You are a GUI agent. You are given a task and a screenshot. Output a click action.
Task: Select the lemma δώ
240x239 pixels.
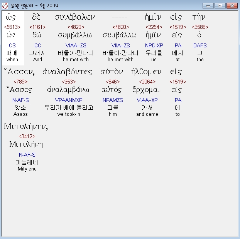pyautogui.click(x=37, y=35)
